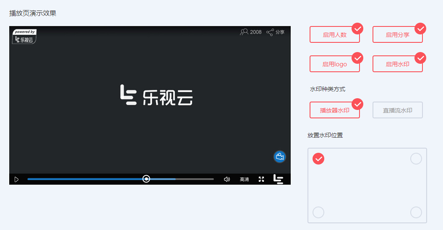This screenshot has height=230, width=443.
Task: Toggle the 启用分享 option
Action: [398, 35]
